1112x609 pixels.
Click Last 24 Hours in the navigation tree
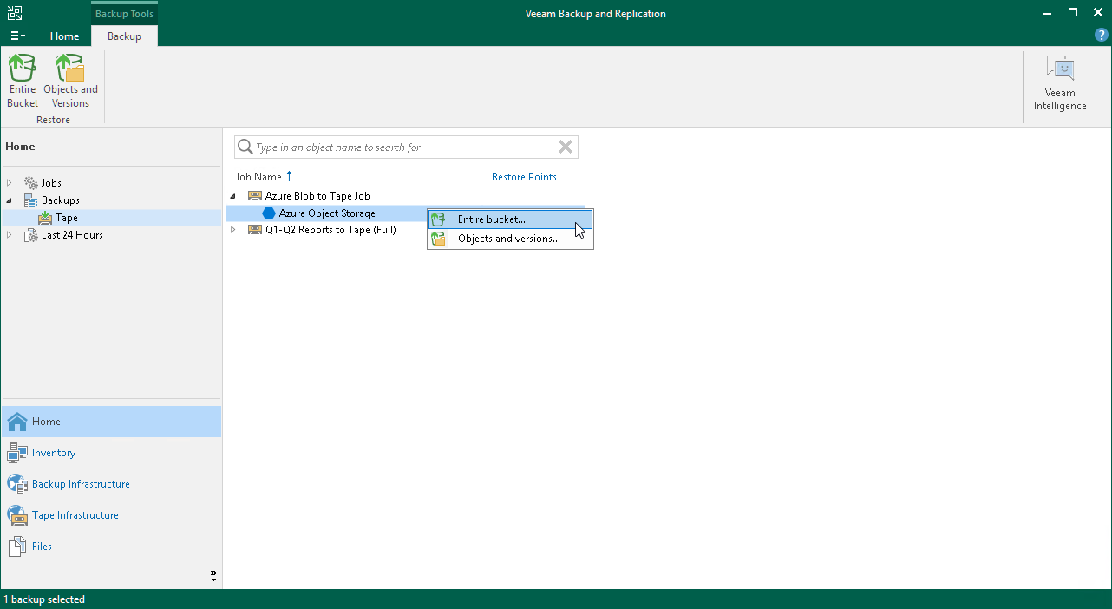pos(70,234)
